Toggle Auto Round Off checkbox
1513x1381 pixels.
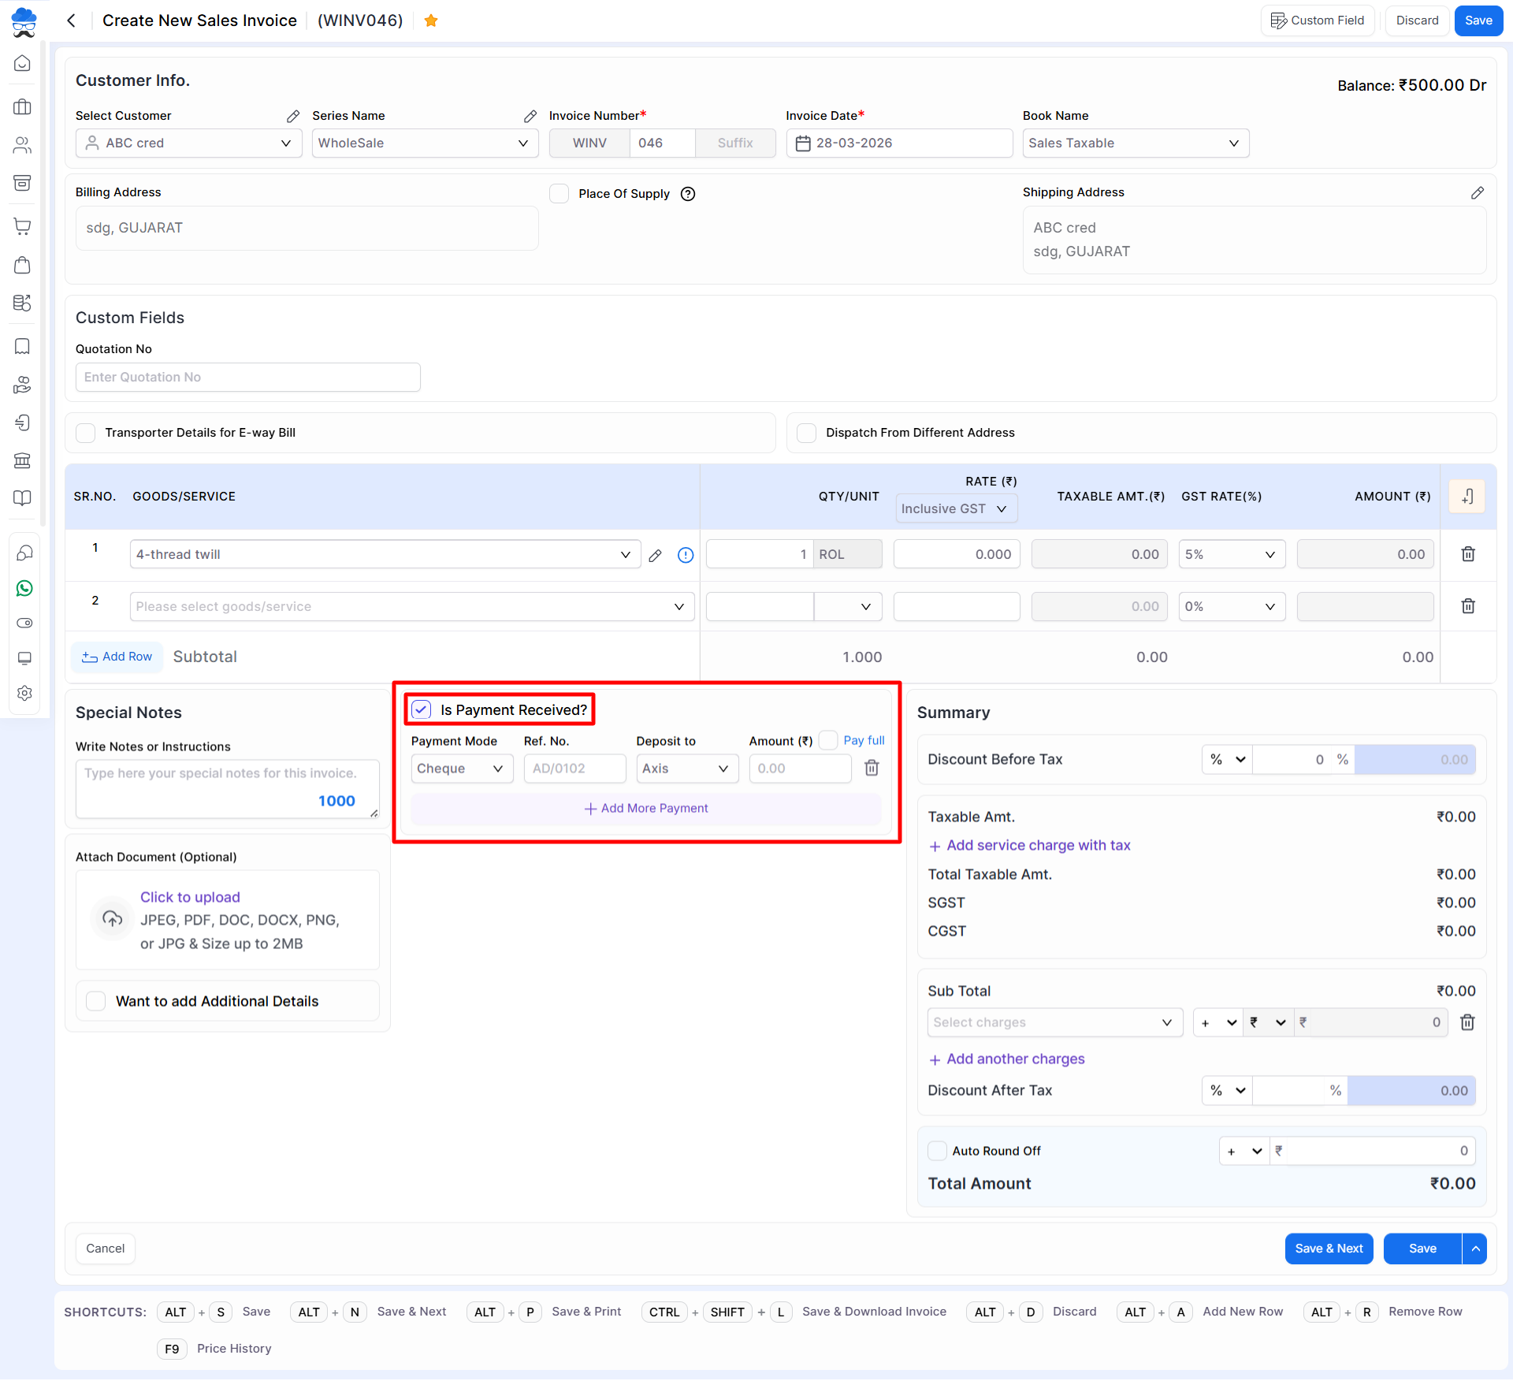[937, 1151]
